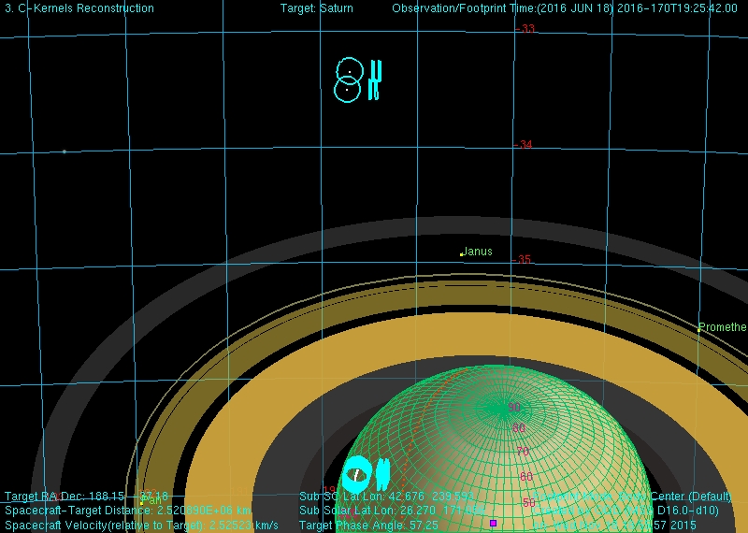Click the Target Phase Angle readout
The image size is (748, 533).
click(368, 526)
